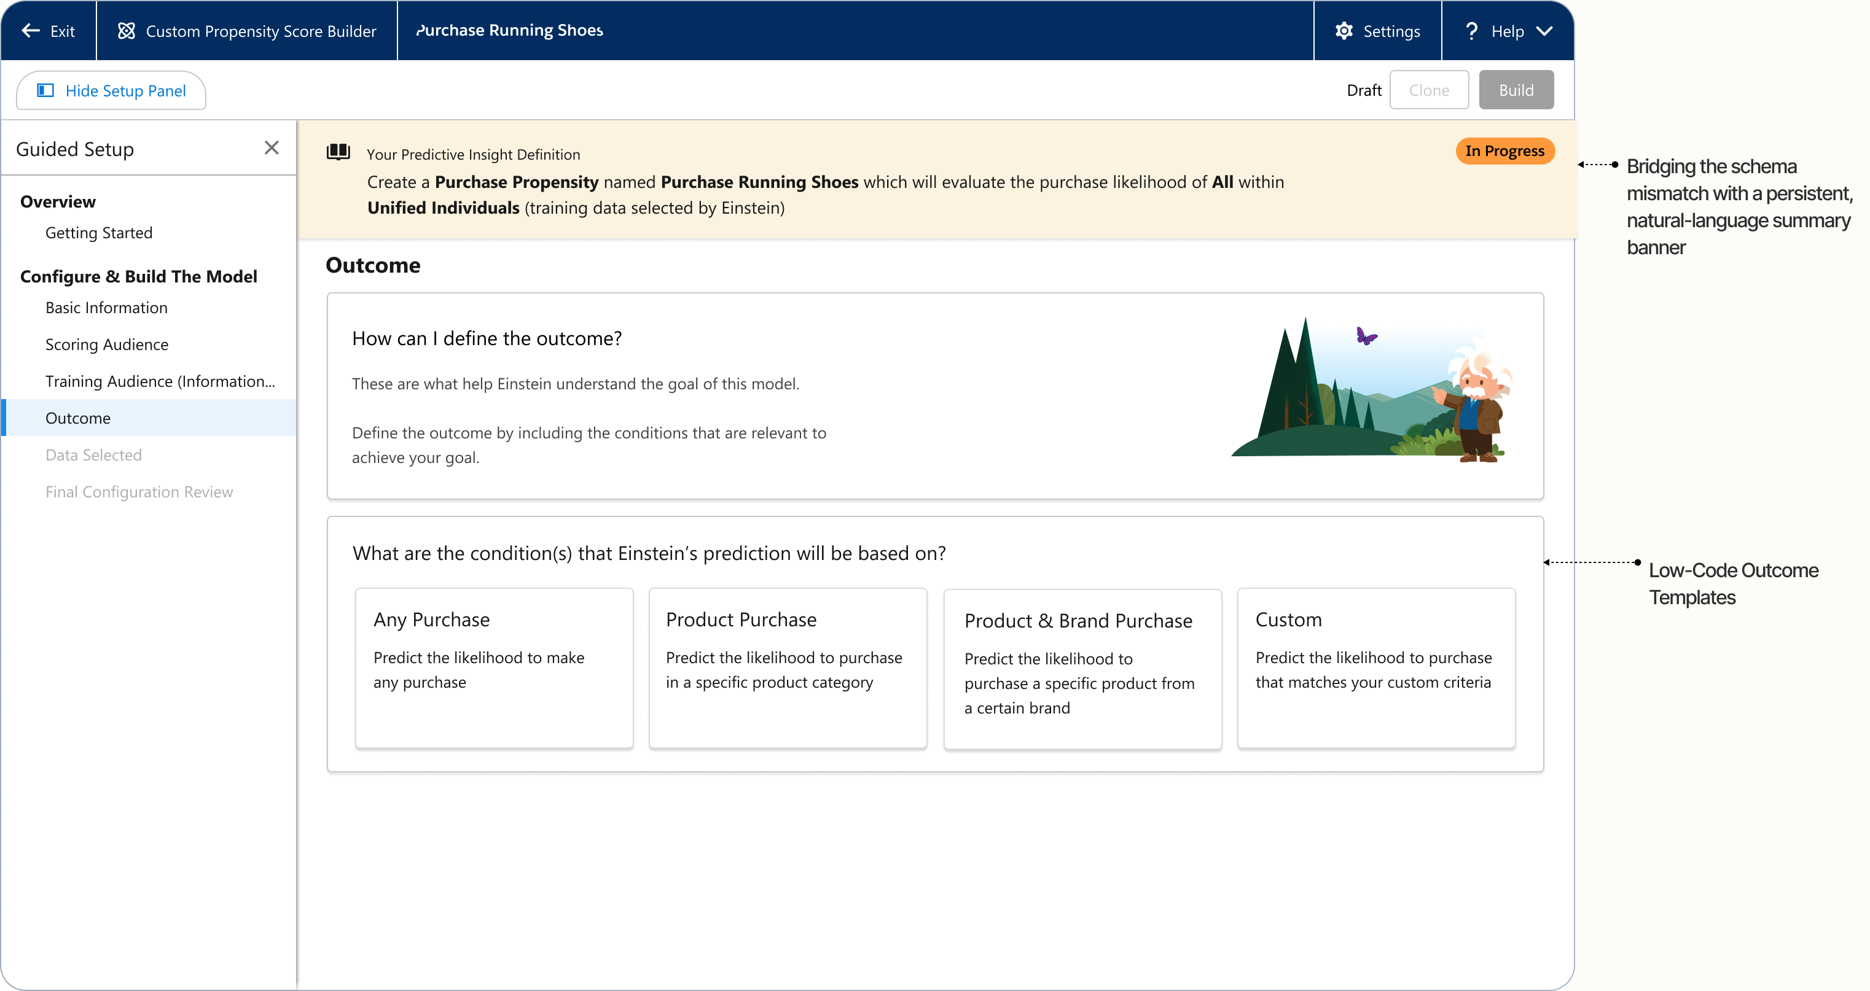Open Settings via the gear icon

1344,31
